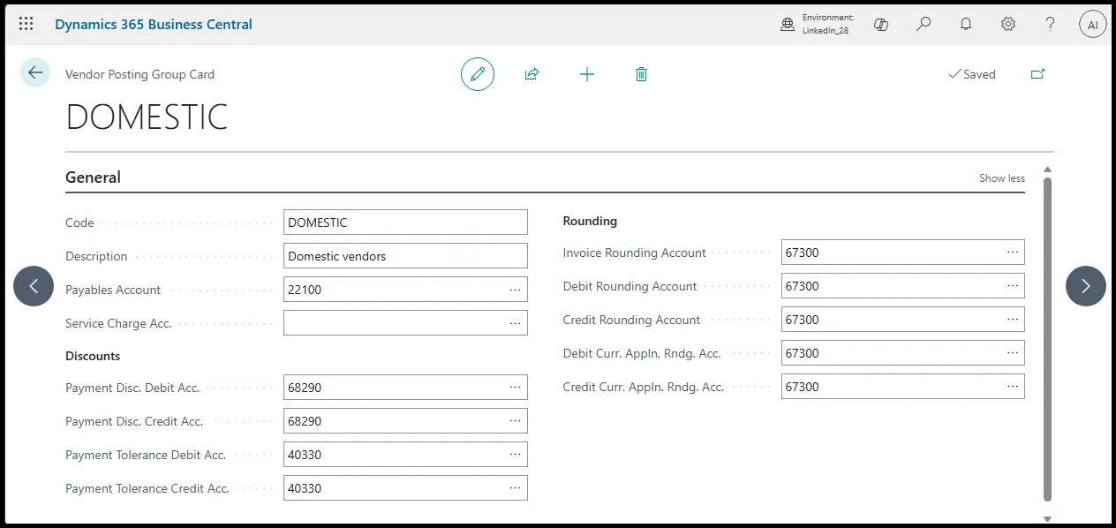Click the Saved status indicator
Viewport: 1116px width, 528px height.
(971, 74)
